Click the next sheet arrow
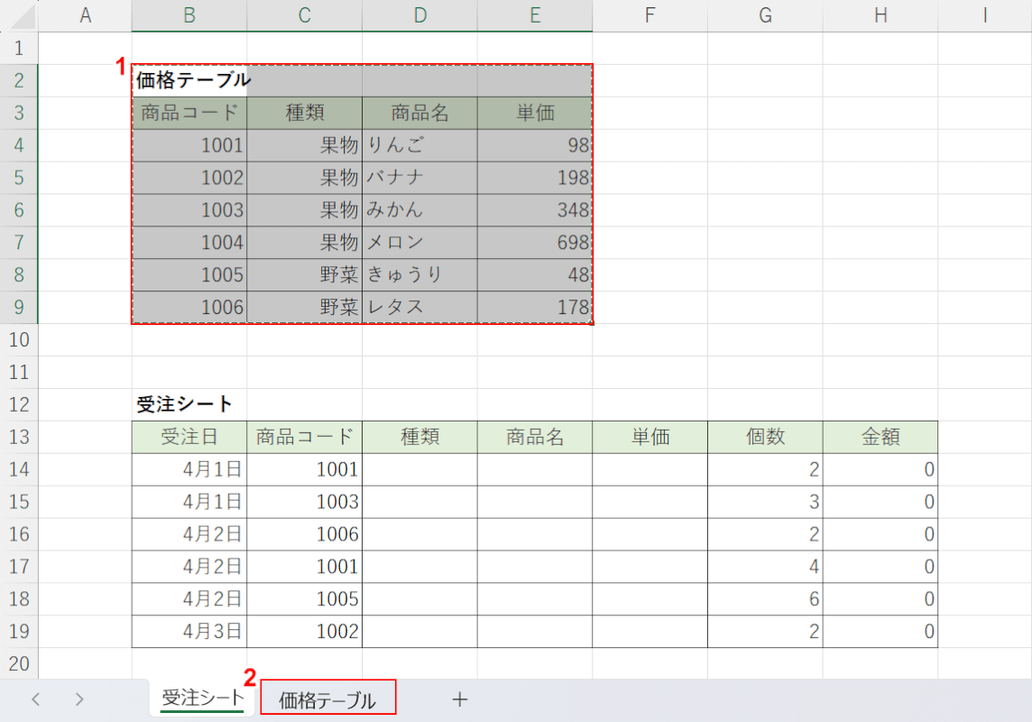 point(79,699)
